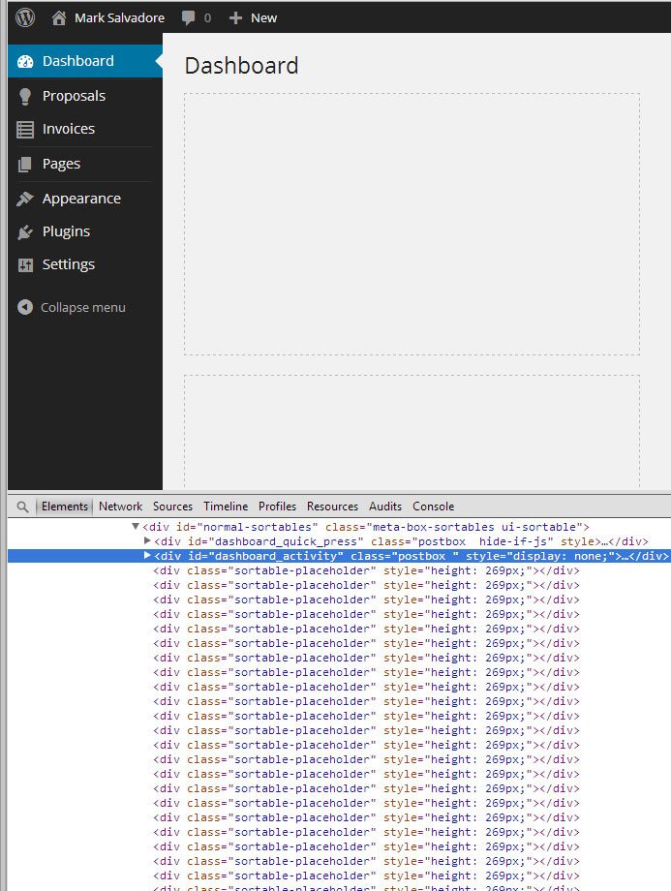Screen dimensions: 671x891
Task: Expand the dashboard_activity div node
Action: click(147, 555)
